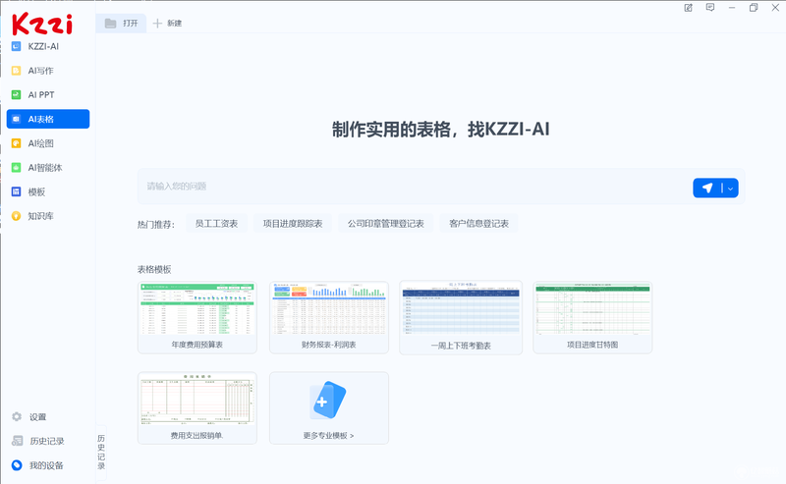
Task: Switch to the 打开 tab
Action: pos(121,23)
